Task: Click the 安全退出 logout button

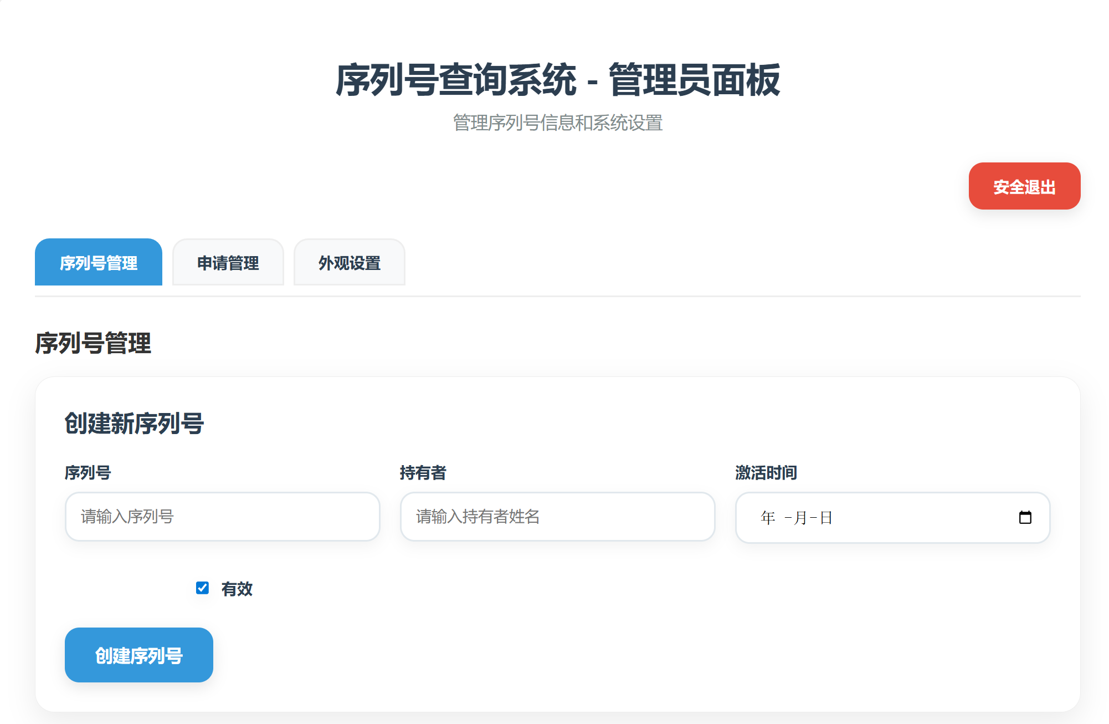Action: pos(1024,186)
